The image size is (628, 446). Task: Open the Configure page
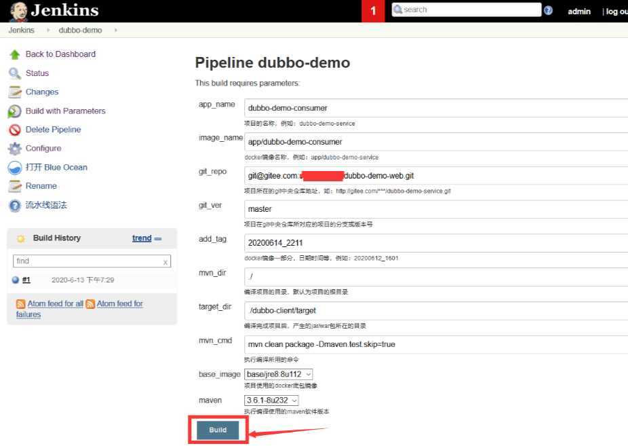[x=43, y=148]
